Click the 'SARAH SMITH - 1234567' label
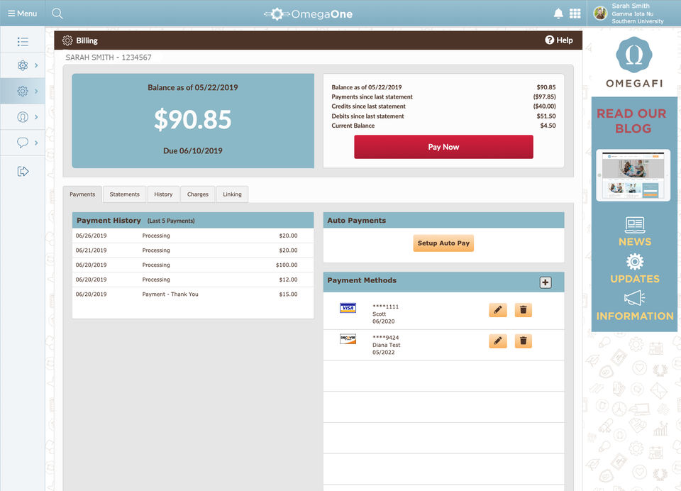This screenshot has height=491, width=681. [109, 57]
